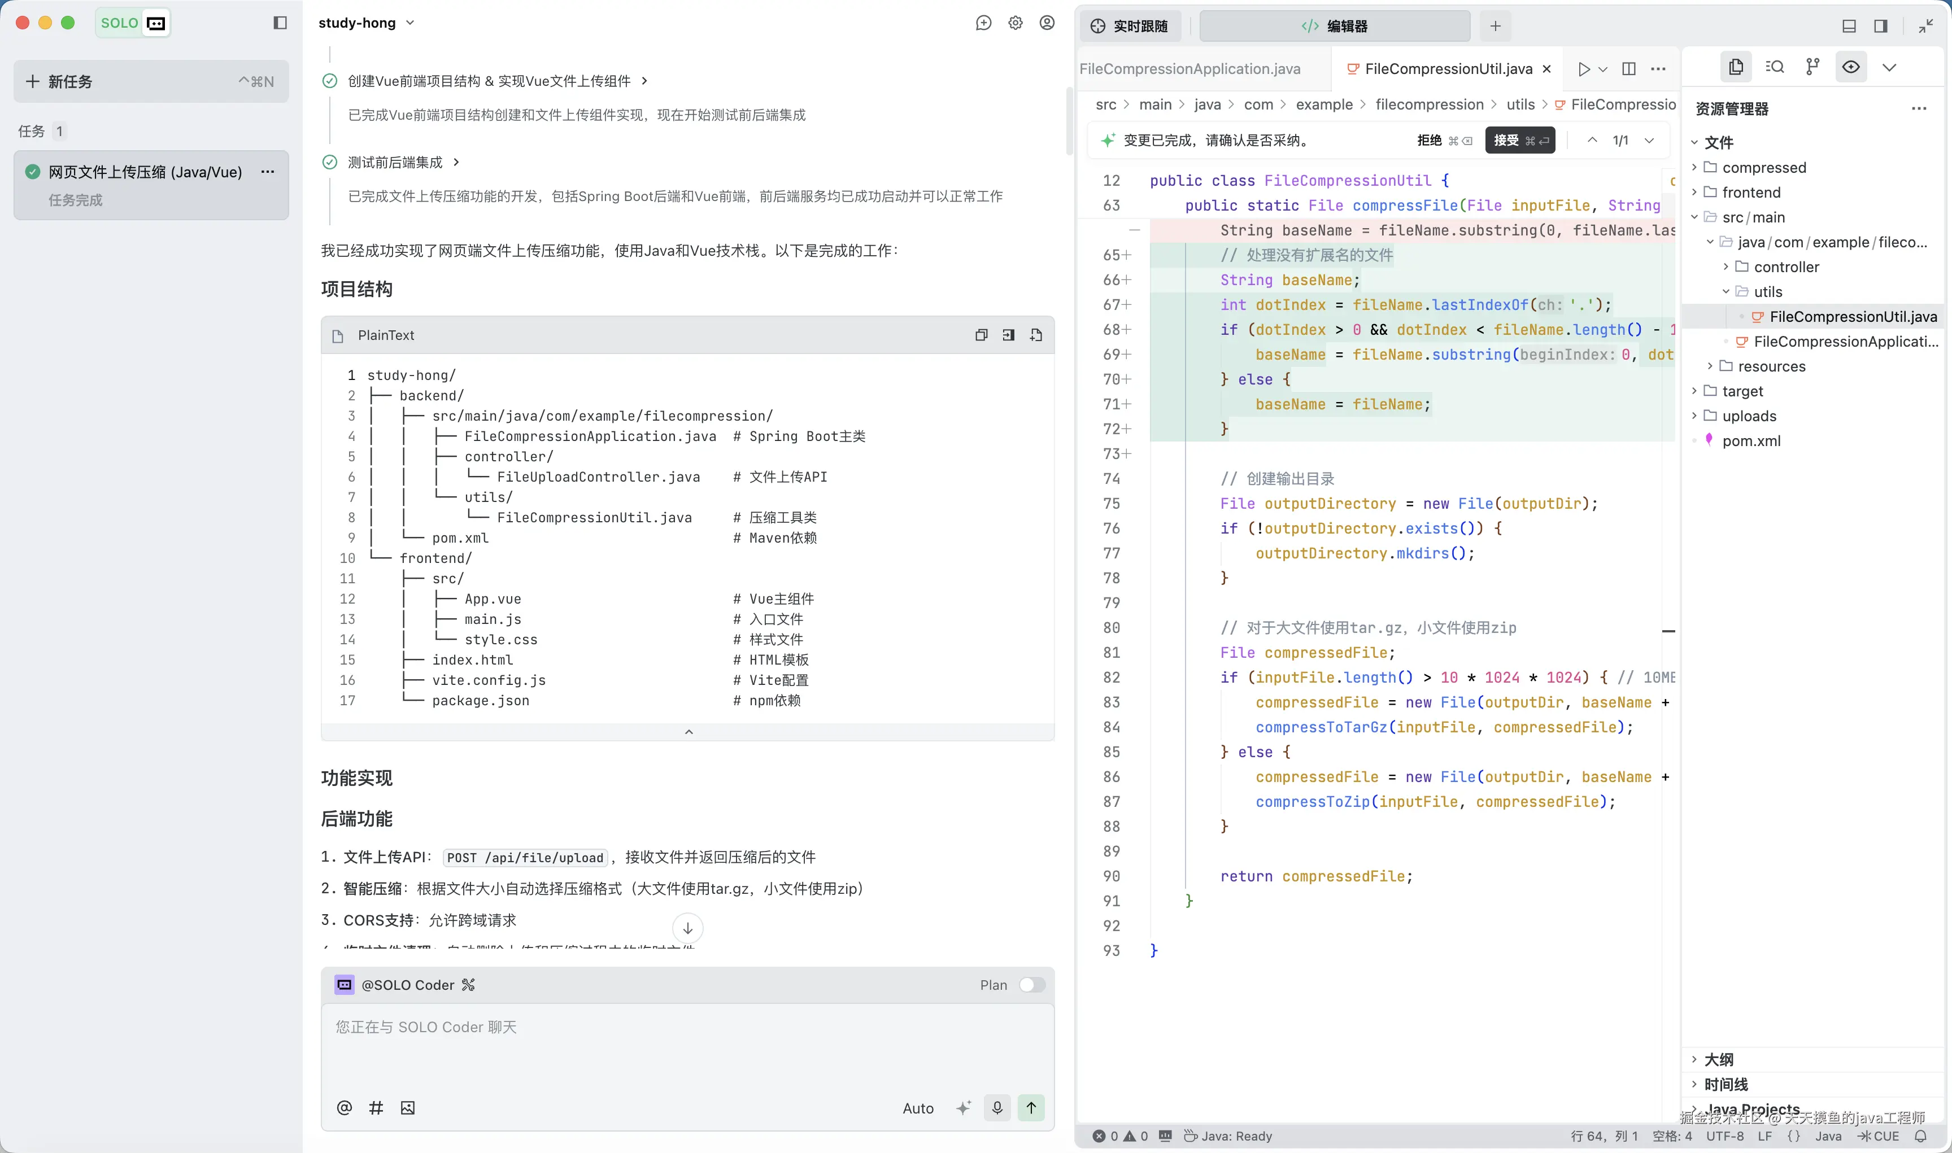The image size is (1952, 1153).
Task: Open settings gear in chat header
Action: tap(1015, 23)
